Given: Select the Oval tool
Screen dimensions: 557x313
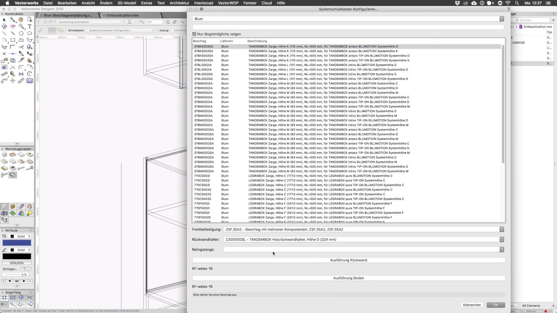Looking at the screenshot, I should coord(30,33).
